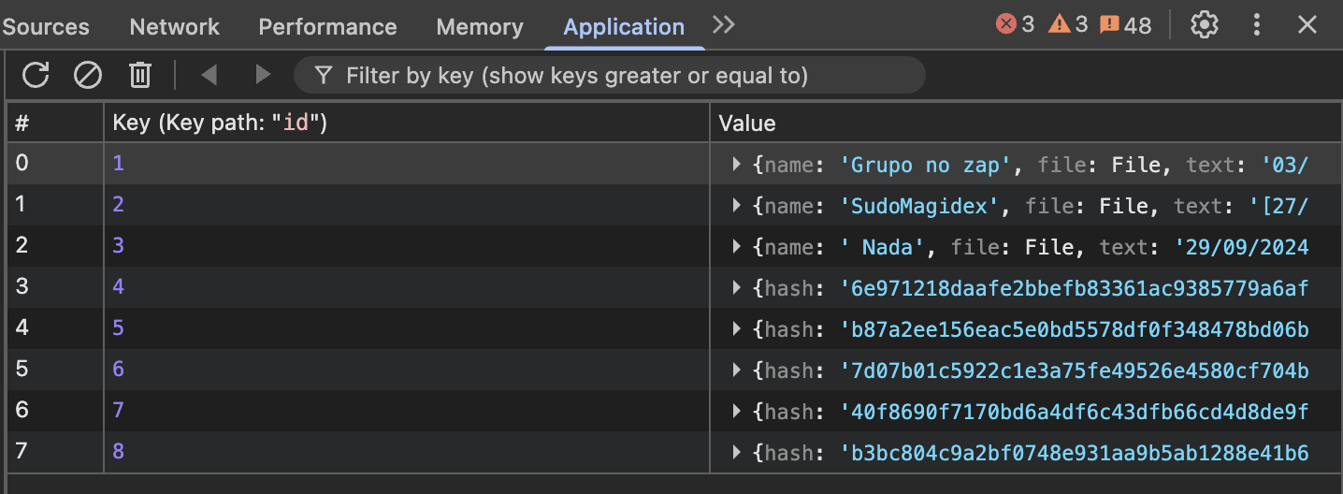Click the clear object store icon
Viewport: 1343px width, 494px height.
pos(88,75)
